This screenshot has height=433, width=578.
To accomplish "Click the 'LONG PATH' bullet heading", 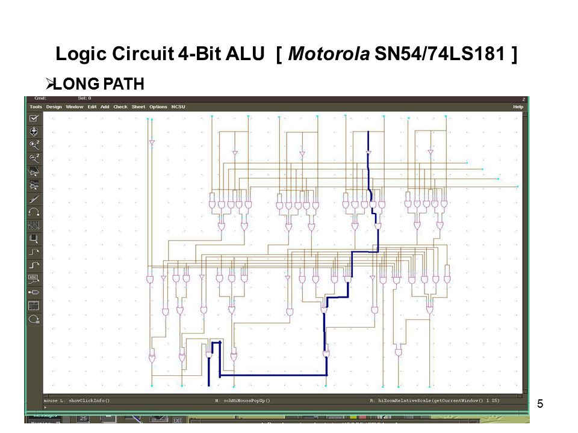I will 98,84.
